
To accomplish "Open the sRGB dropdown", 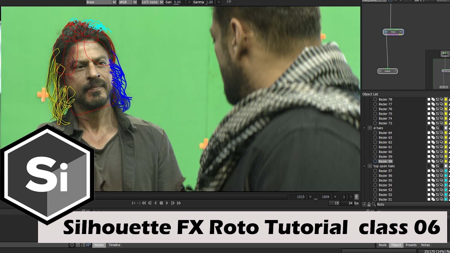I will (x=128, y=2).
